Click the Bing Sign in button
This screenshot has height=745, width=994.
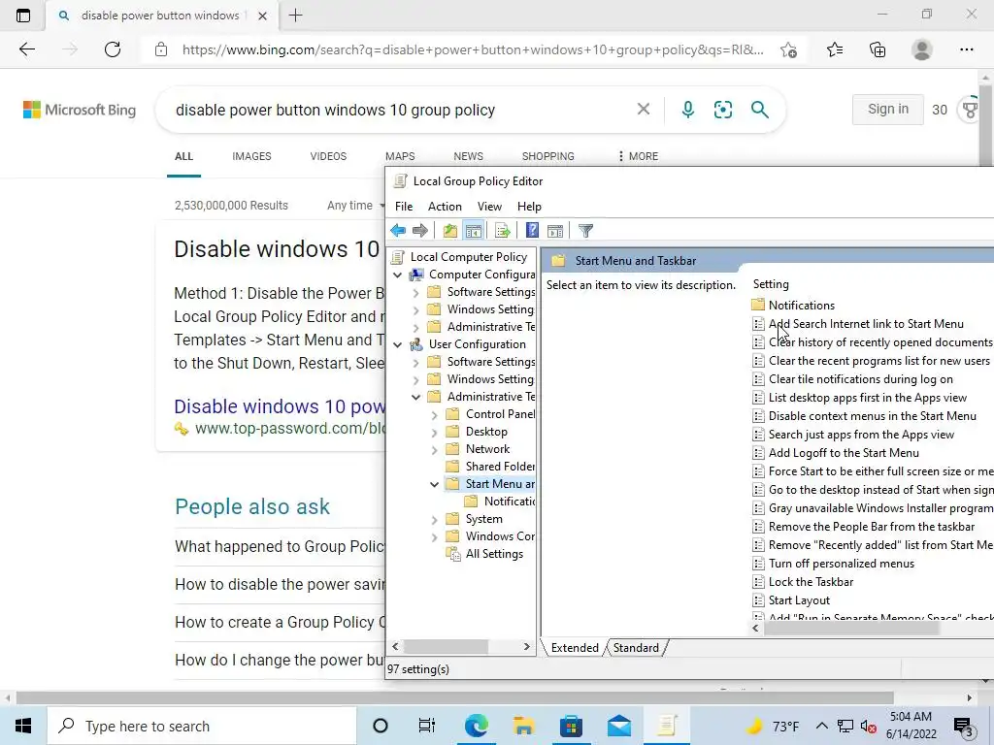pyautogui.click(x=887, y=109)
